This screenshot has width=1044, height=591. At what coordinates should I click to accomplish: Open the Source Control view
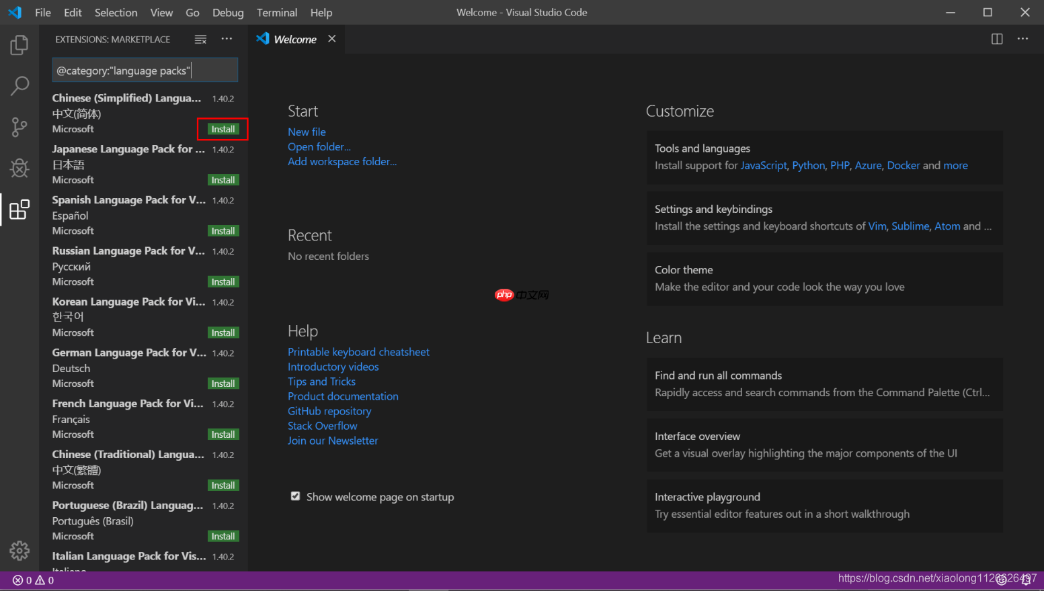[x=19, y=127]
